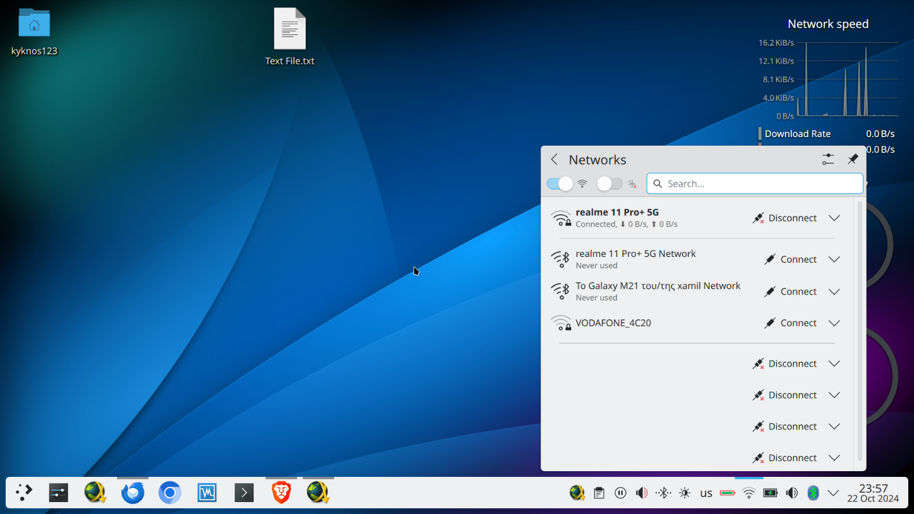Open the black speaker volume tray icon

coord(792,493)
